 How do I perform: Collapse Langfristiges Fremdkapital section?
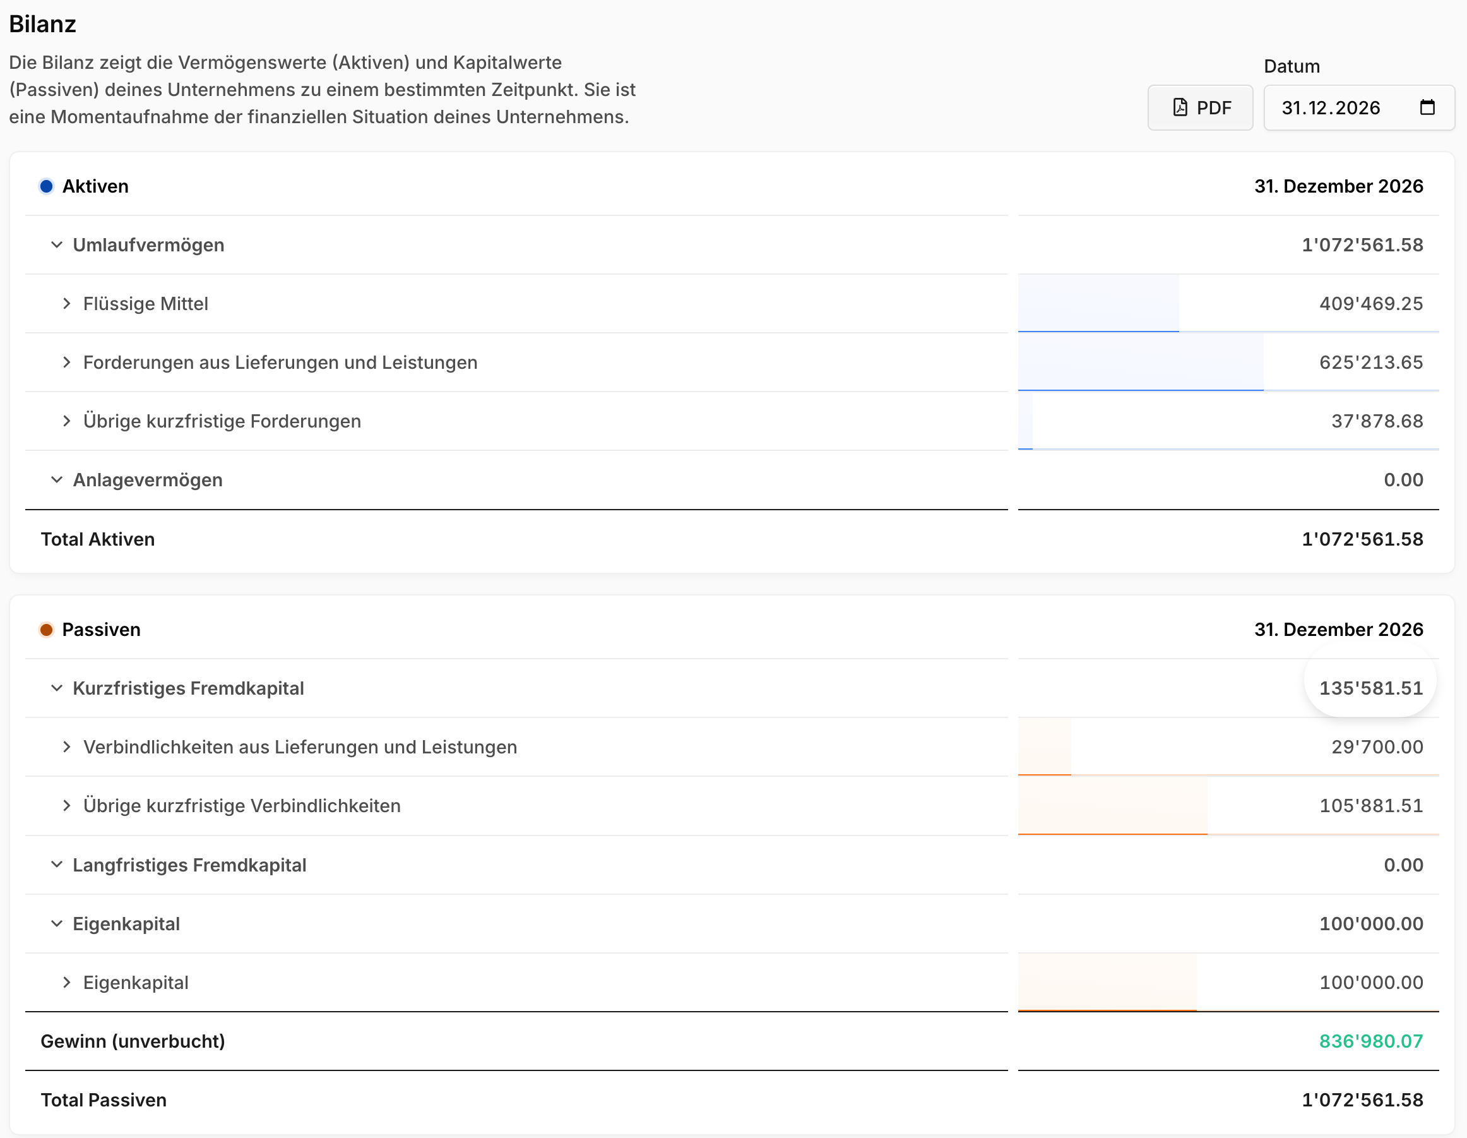pos(57,865)
